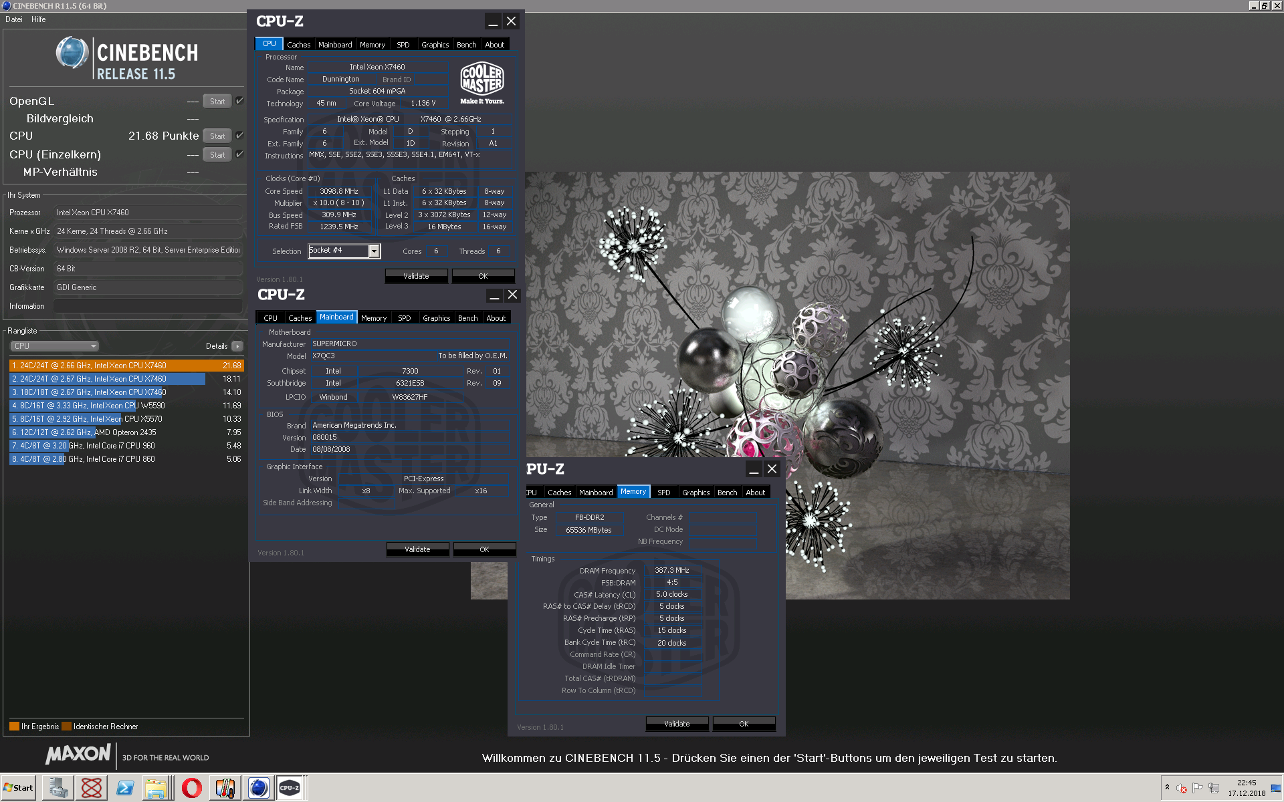Click OK in the top CPU-Z window
This screenshot has height=802, width=1284.
pos(483,276)
